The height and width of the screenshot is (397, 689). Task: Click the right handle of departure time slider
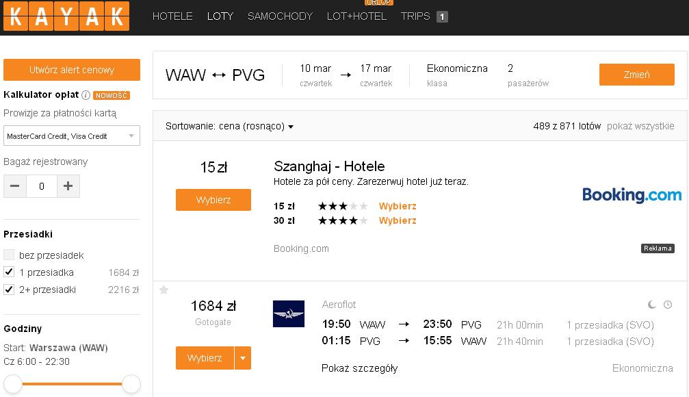(131, 384)
